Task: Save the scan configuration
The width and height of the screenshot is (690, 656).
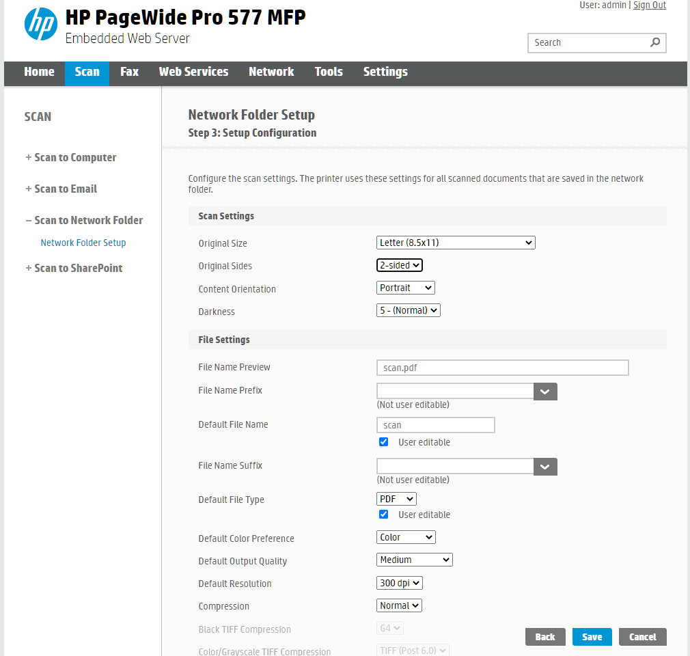Action: (591, 636)
